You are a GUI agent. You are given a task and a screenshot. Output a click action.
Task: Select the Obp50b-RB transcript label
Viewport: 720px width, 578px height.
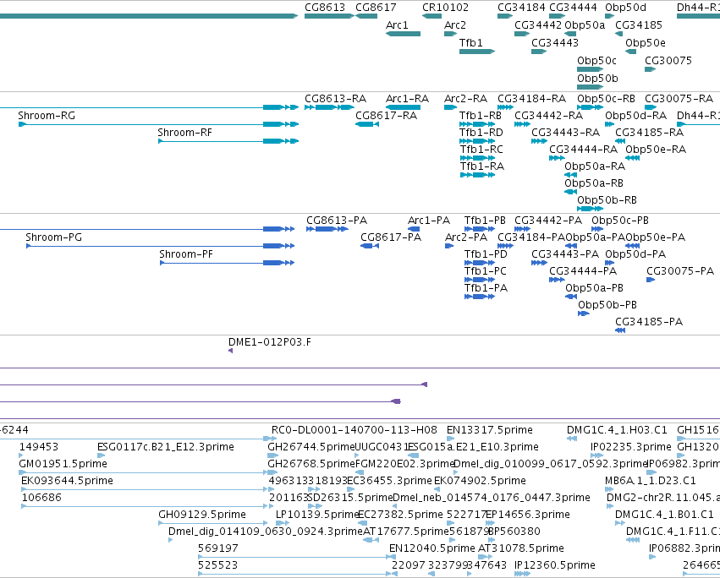pos(607,200)
